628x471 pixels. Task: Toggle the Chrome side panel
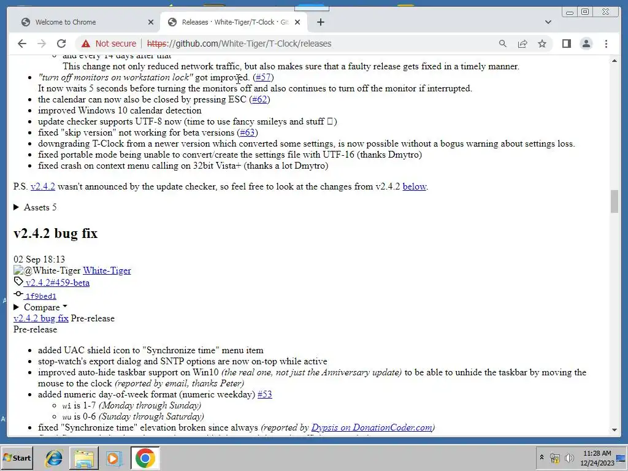point(566,44)
